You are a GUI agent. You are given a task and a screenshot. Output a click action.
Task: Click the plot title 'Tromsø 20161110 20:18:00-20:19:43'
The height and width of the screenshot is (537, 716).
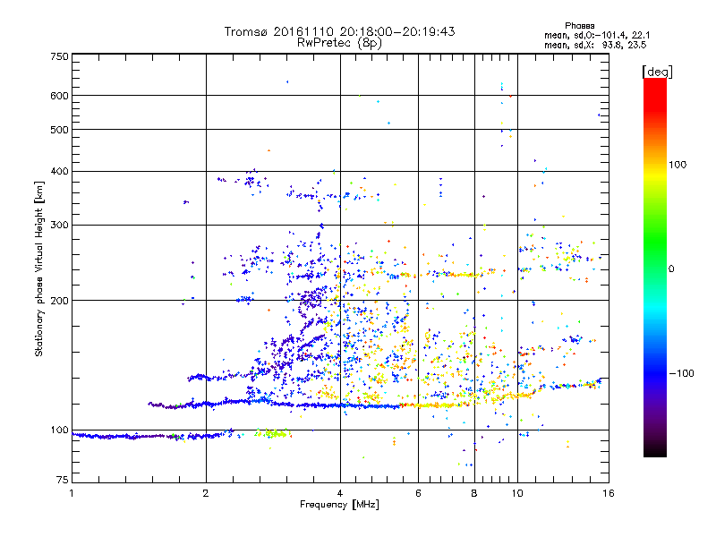[x=339, y=31]
